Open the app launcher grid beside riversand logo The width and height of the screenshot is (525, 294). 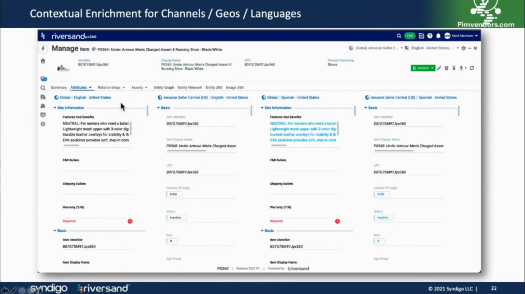point(43,36)
